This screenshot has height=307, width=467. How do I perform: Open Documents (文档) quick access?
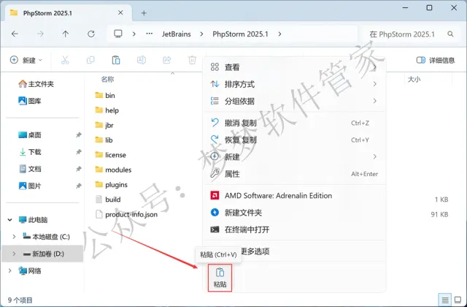tap(30, 169)
